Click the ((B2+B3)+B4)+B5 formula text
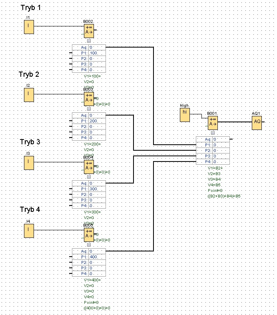Viewport: 277px width, 315px height. click(x=224, y=196)
